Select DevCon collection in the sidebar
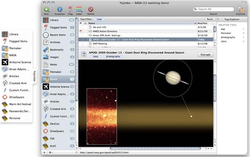The width and height of the screenshot is (250, 157). click(x=58, y=124)
